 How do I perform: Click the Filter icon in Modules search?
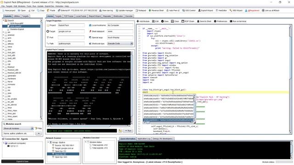36,128
